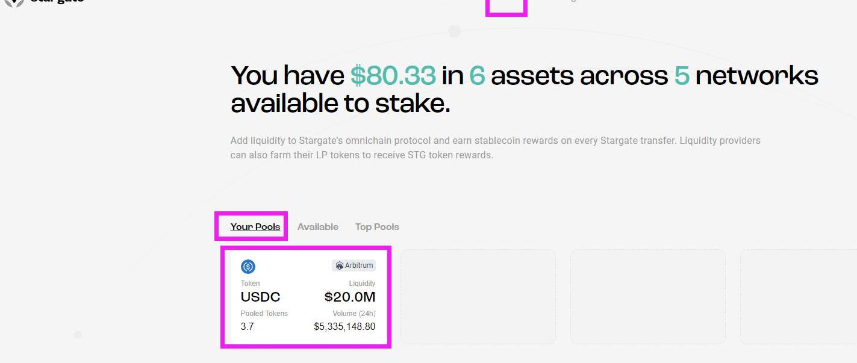
Task: Click the liquidity description paragraph
Action: (495, 147)
